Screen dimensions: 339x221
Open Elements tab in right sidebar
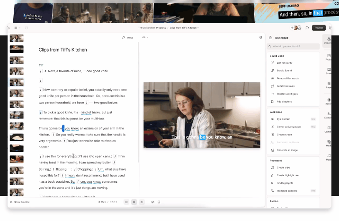[329, 116]
